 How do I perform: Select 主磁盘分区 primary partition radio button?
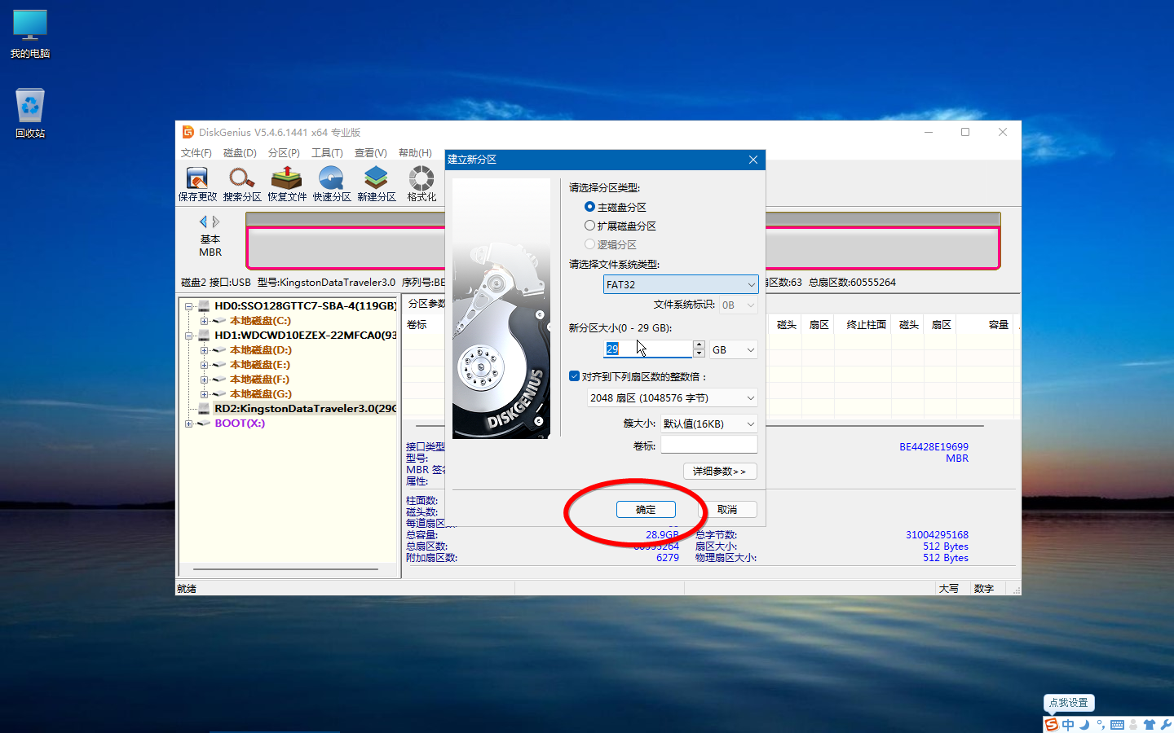(589, 207)
